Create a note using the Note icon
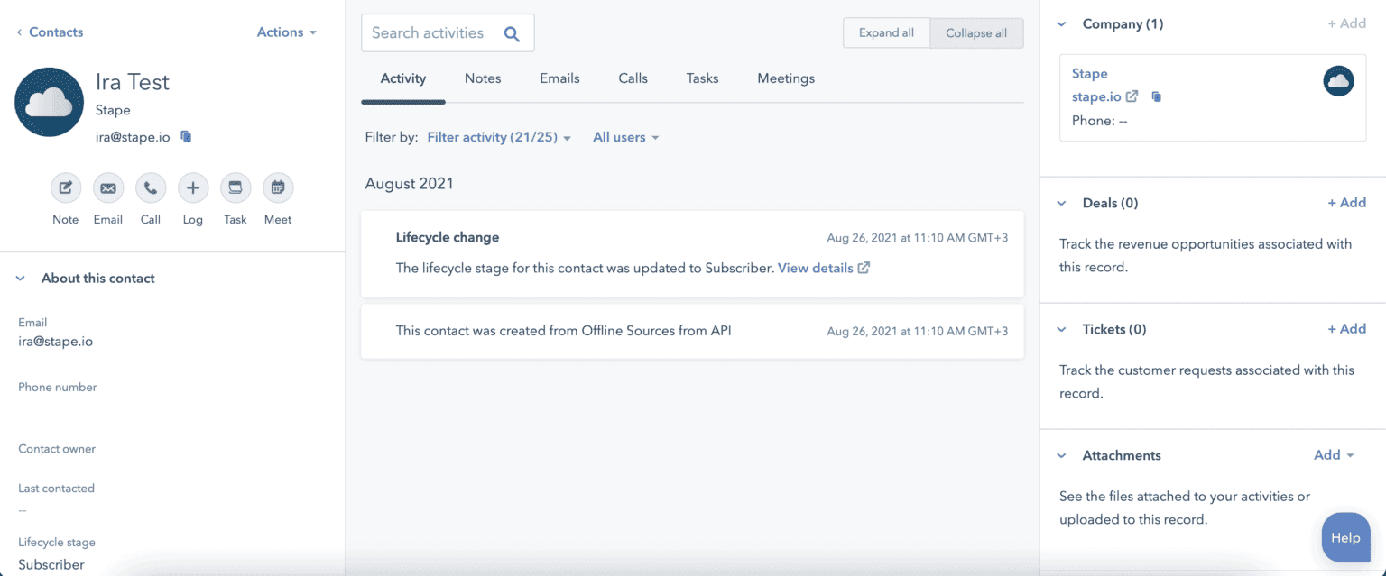The height and width of the screenshot is (576, 1386). [x=65, y=187]
